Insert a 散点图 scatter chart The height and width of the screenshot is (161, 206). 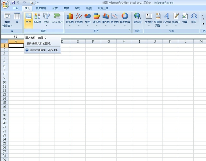[115, 20]
